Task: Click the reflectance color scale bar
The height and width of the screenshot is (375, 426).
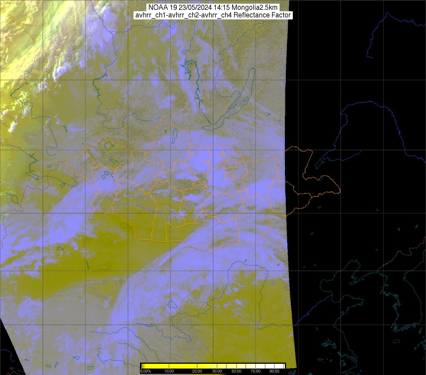Action: [213, 365]
